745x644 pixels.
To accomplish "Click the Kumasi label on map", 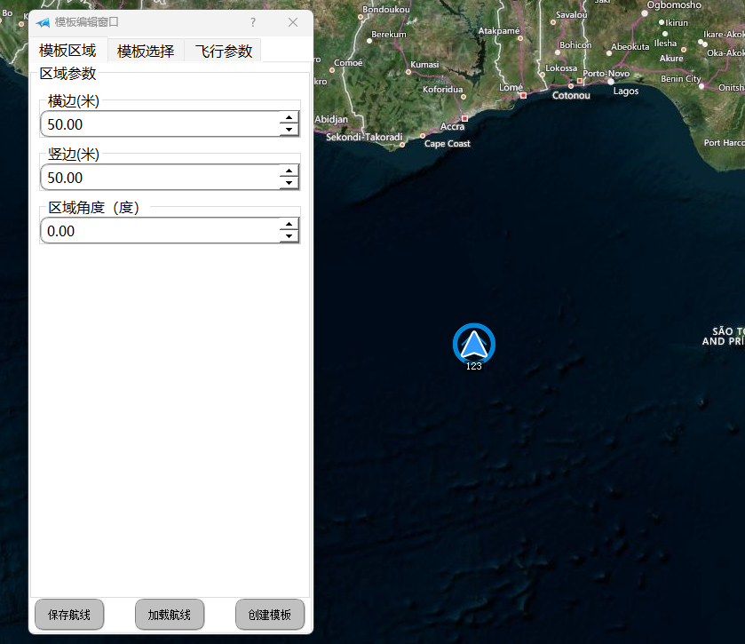I will [x=424, y=64].
